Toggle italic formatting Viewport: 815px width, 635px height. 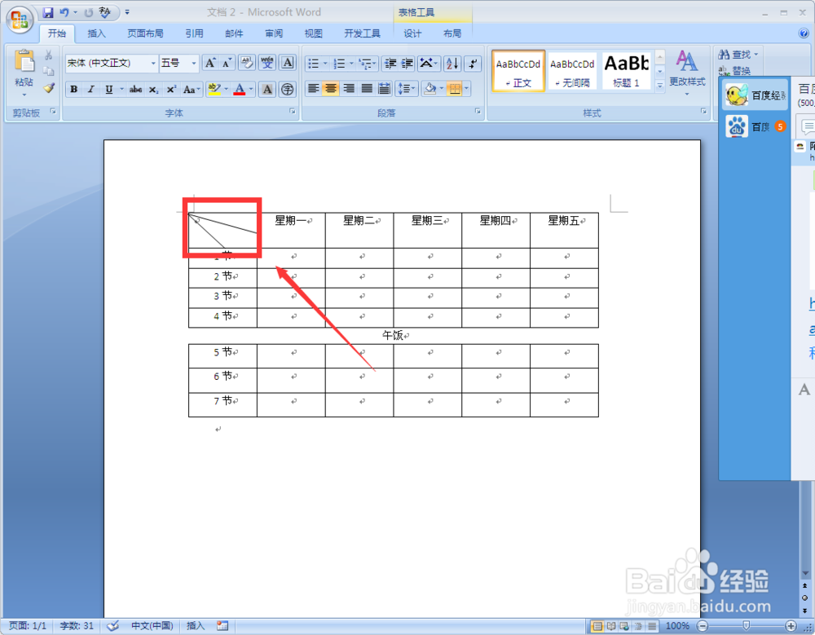(x=90, y=89)
